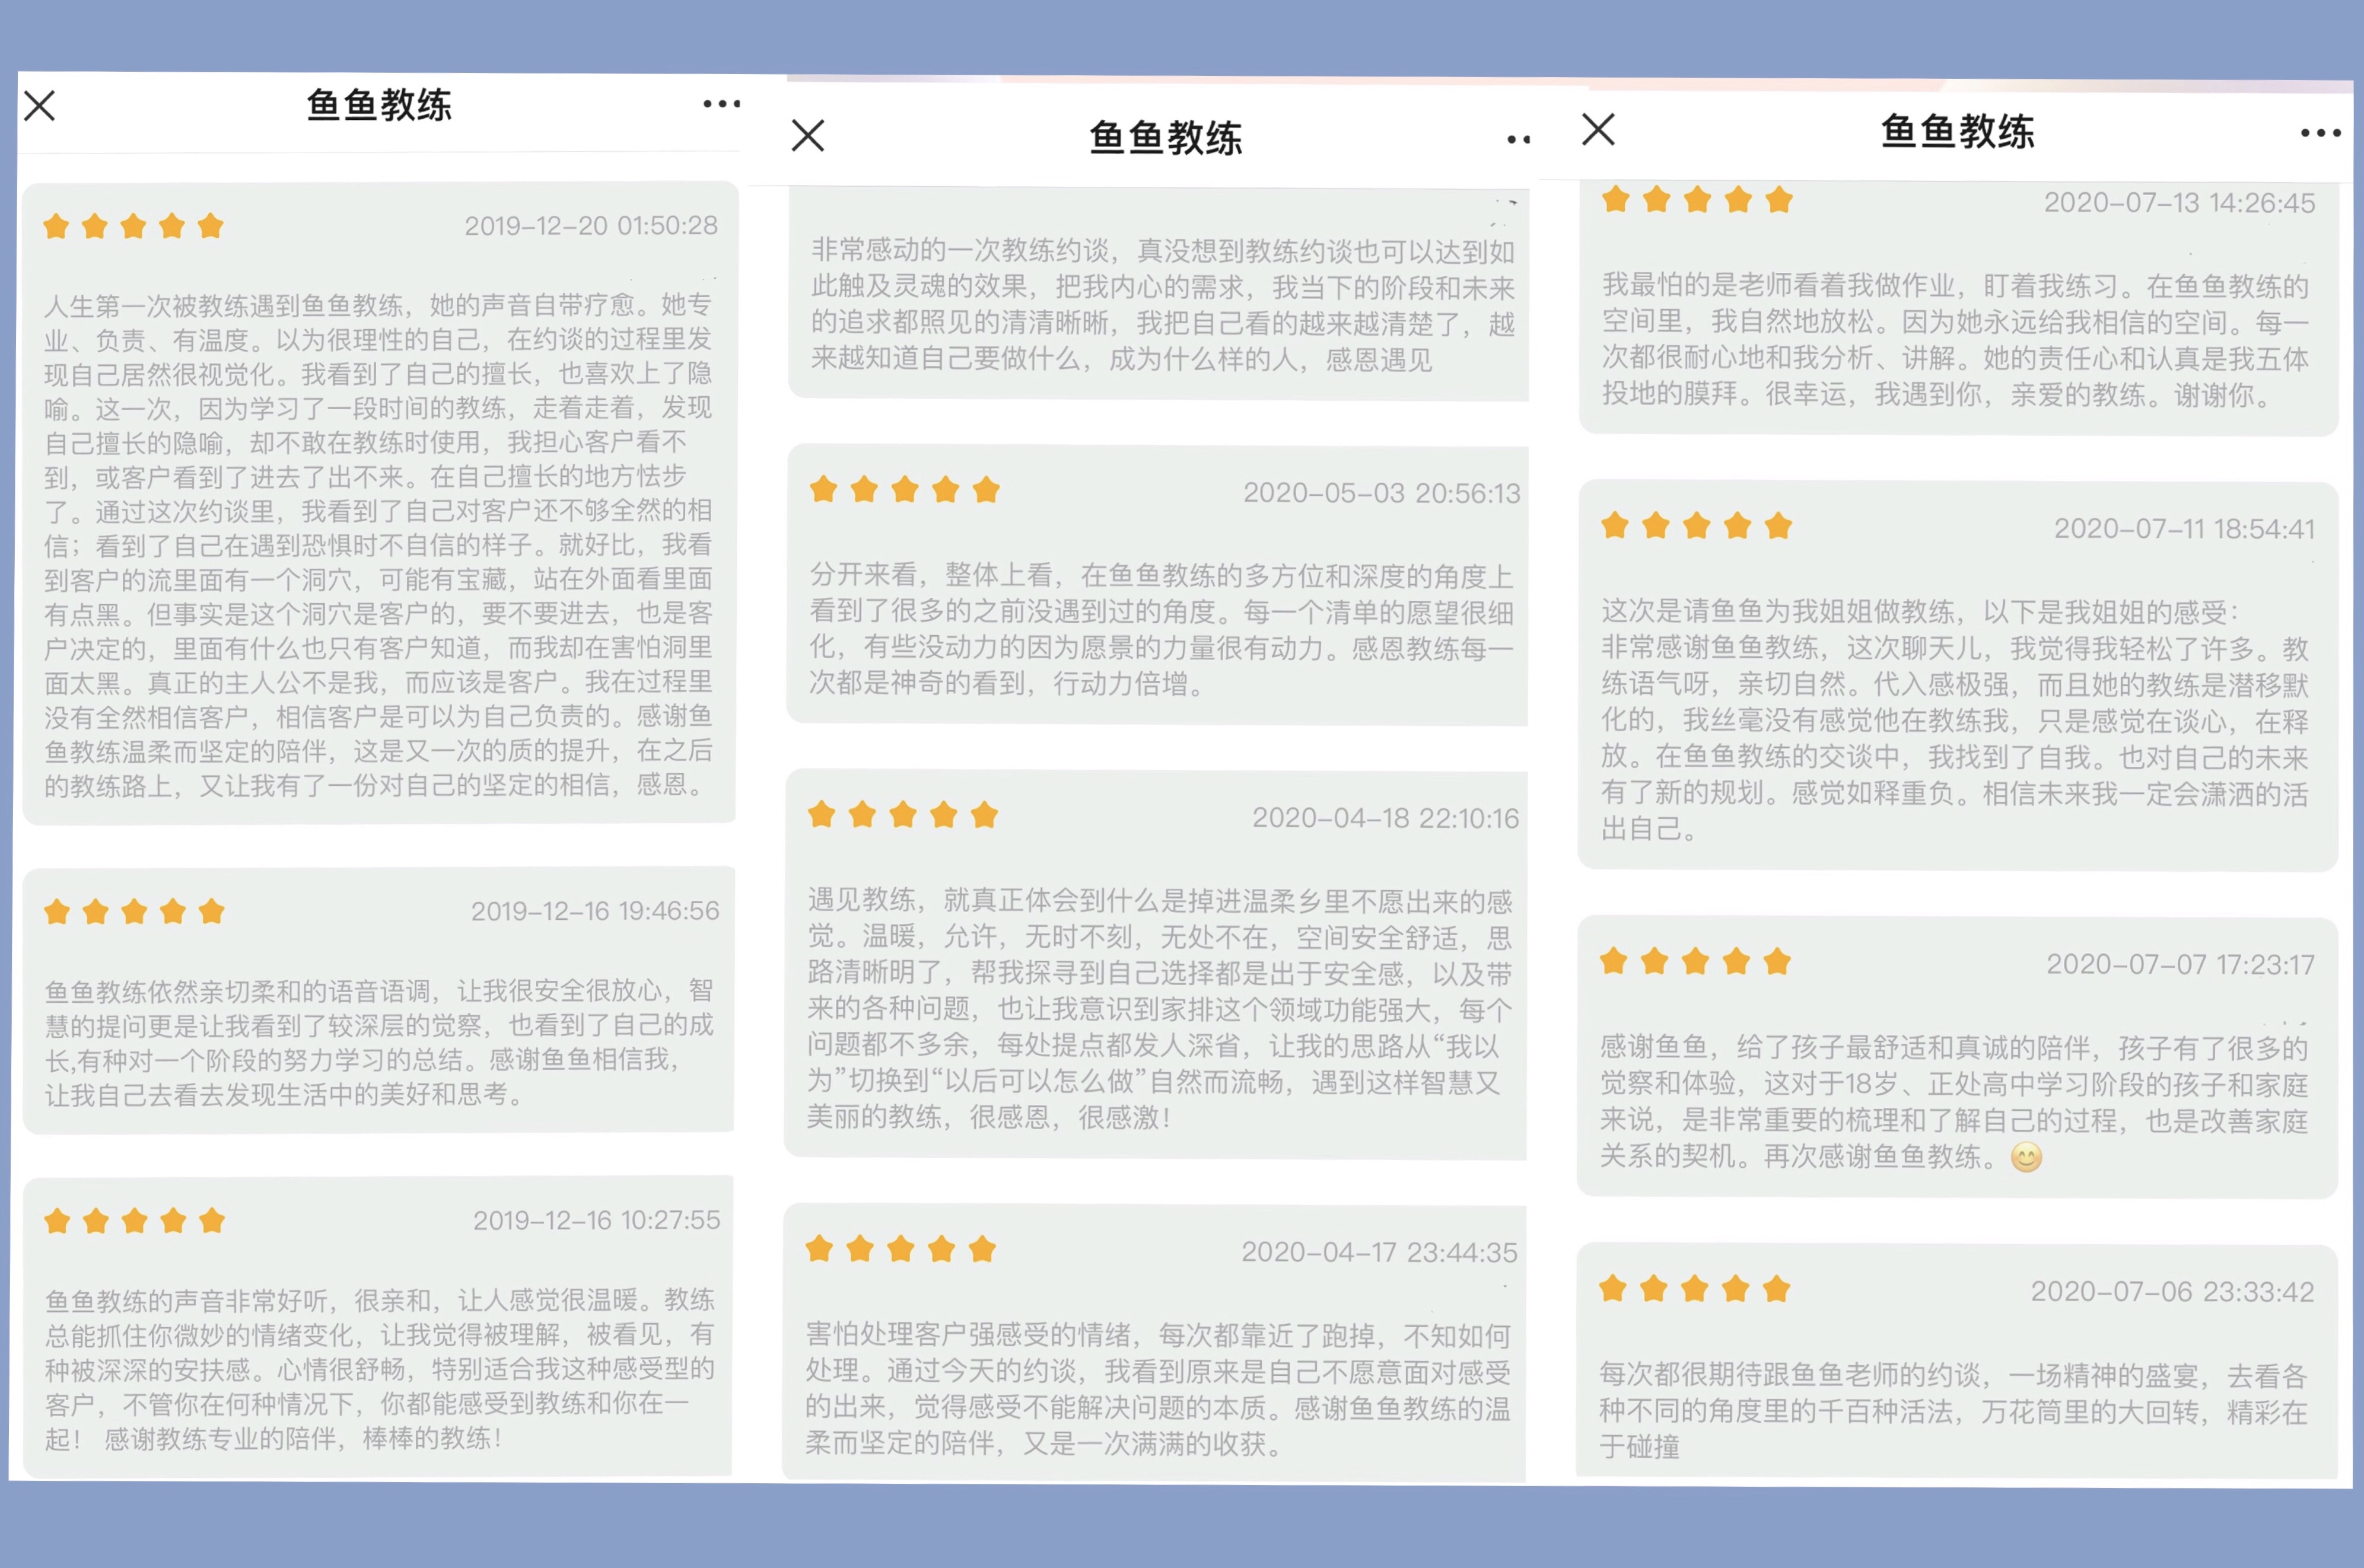Screen dimensions: 2364x1568
Task: Open the right panel's three-dot menu
Action: (x=2320, y=133)
